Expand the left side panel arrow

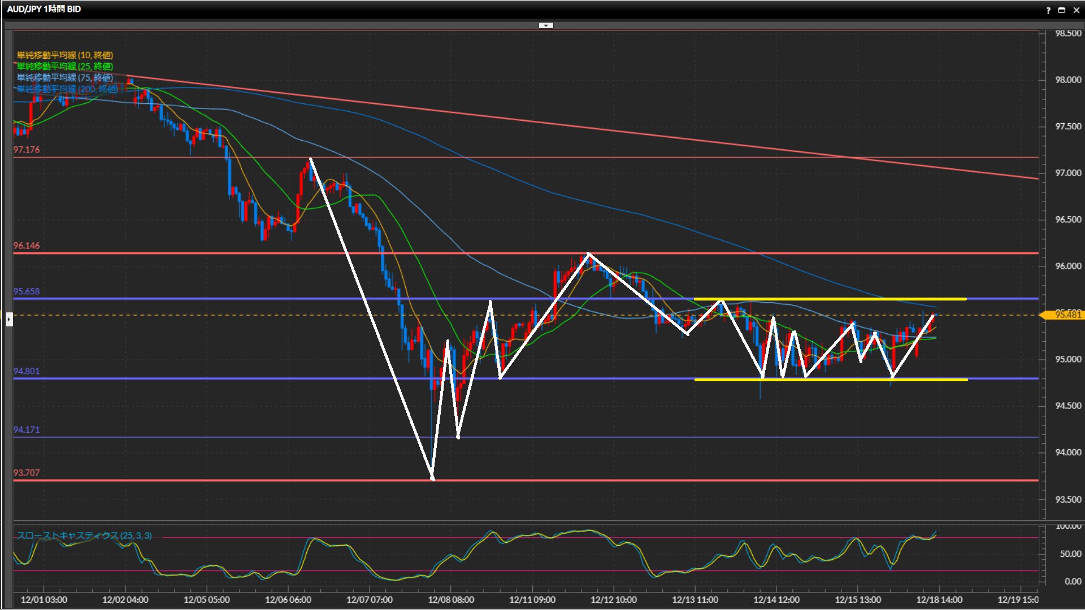tap(9, 320)
